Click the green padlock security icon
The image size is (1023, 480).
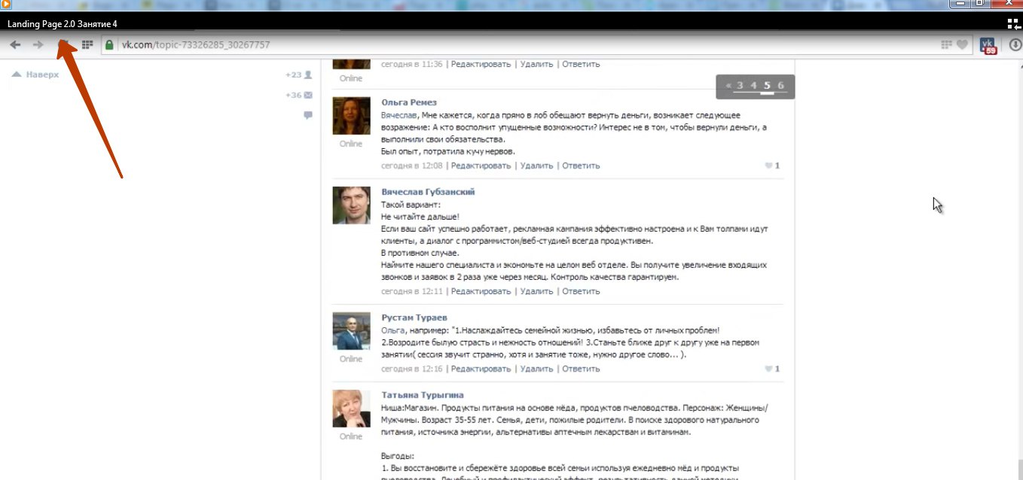tap(110, 45)
